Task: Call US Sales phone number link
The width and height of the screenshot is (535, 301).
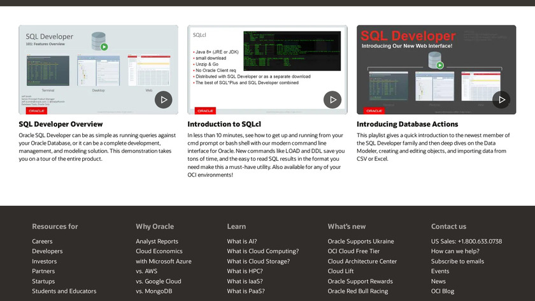Action: click(x=466, y=241)
